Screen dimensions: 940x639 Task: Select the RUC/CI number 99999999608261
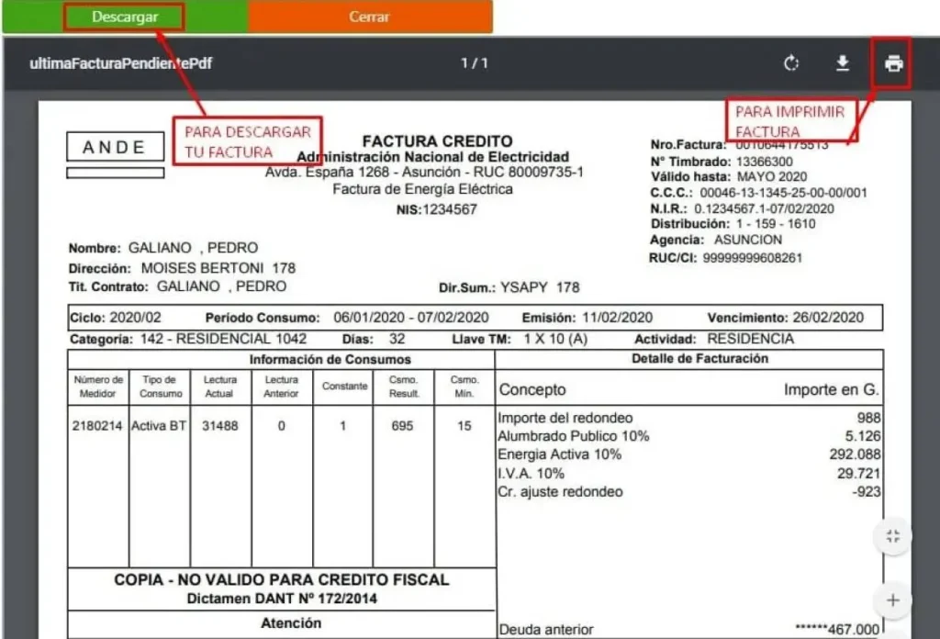[x=753, y=258]
